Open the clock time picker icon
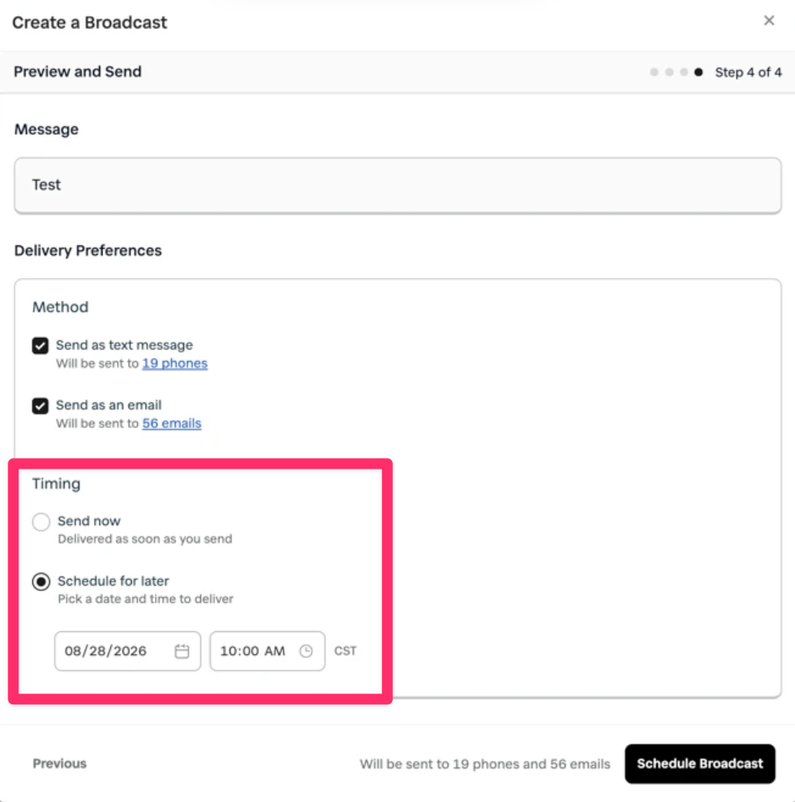Viewport: 795px width, 802px height. pos(306,651)
